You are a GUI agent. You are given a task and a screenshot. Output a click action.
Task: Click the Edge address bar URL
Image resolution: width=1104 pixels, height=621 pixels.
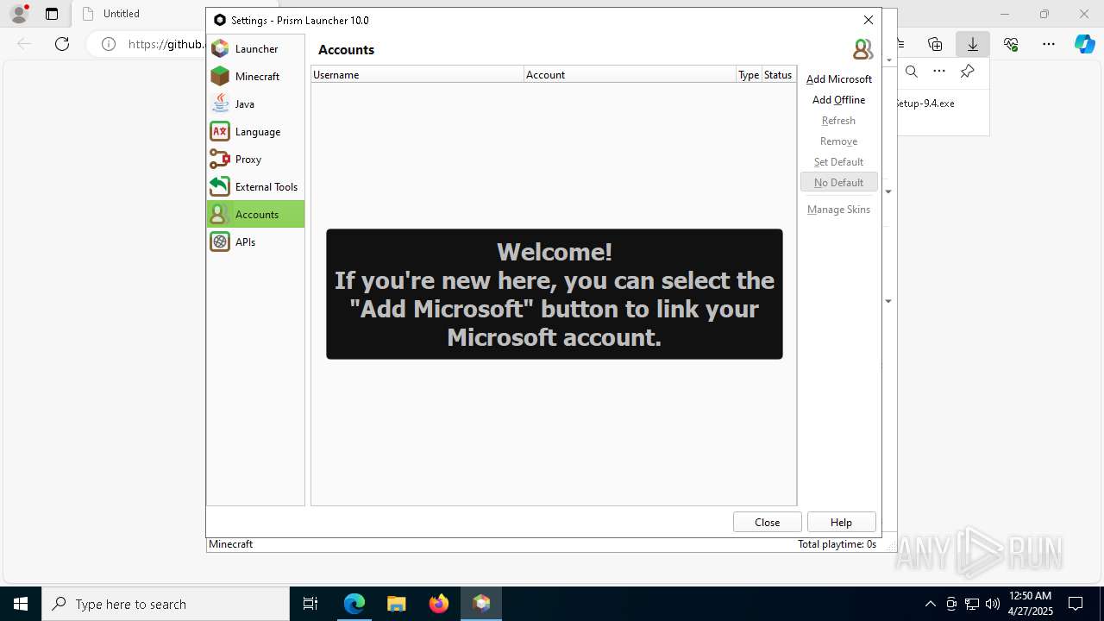166,44
